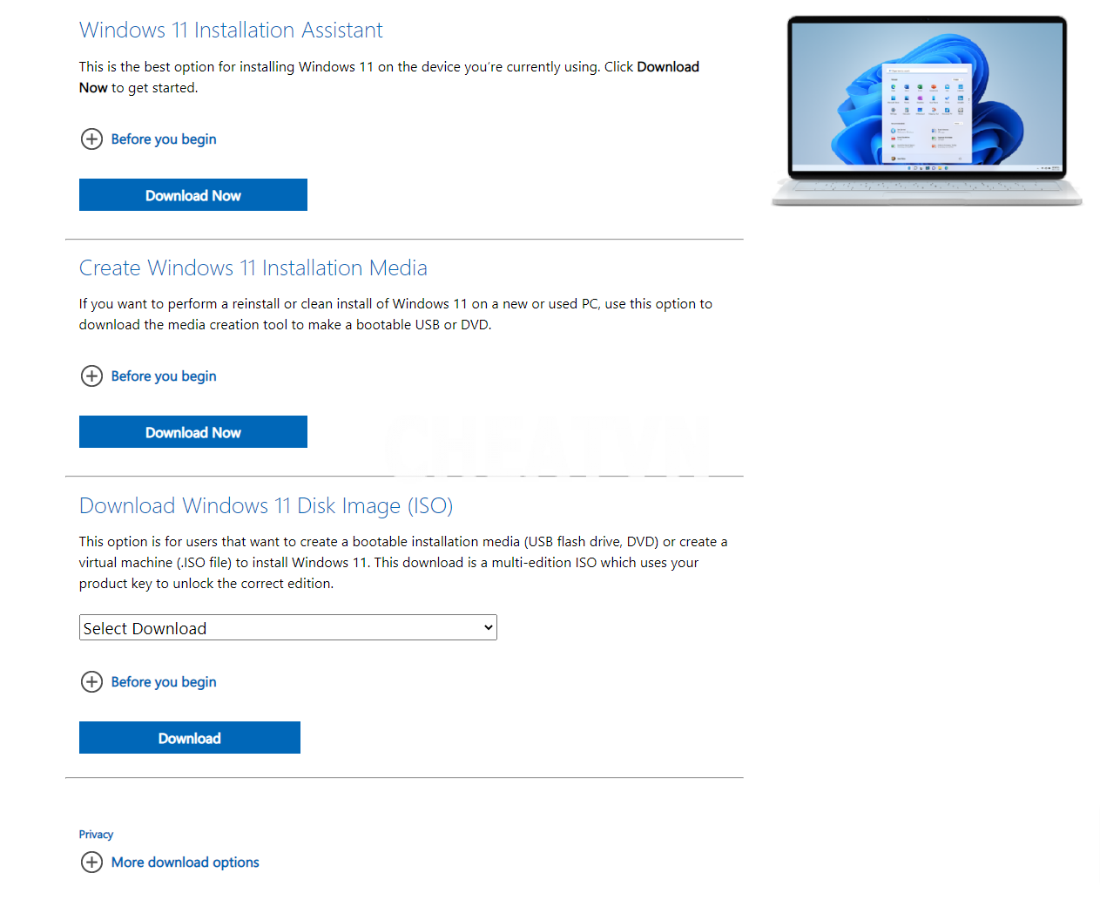Image resolution: width=1100 pixels, height=900 pixels.
Task: Click the More download options link text
Action: (185, 862)
